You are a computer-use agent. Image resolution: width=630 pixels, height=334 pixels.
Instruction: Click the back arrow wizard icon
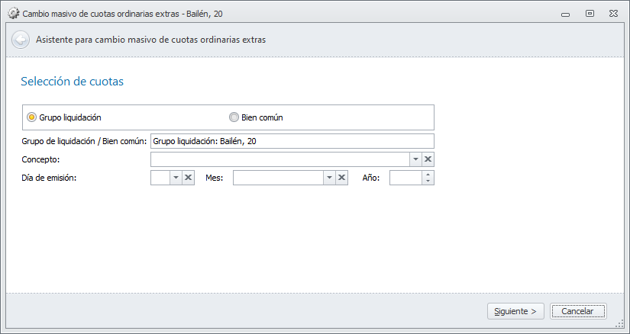click(x=21, y=40)
